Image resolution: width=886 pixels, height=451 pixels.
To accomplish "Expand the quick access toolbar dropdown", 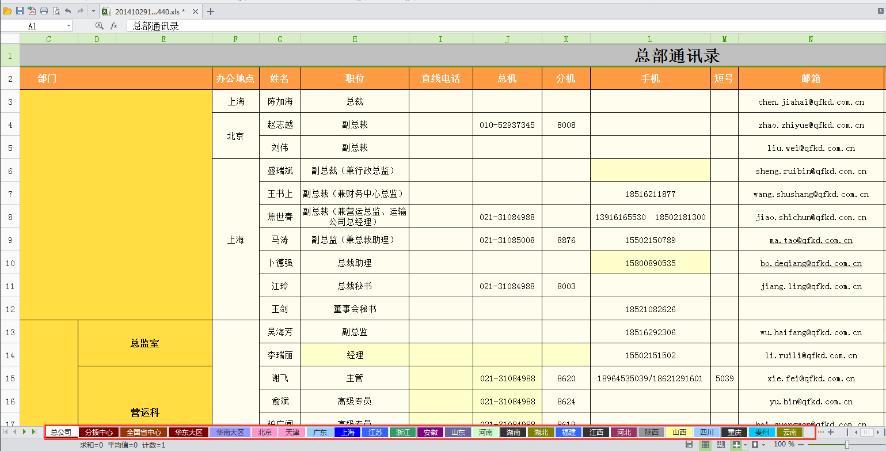I will tap(93, 11).
